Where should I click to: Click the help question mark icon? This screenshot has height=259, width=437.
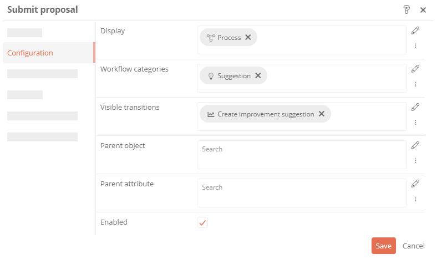(x=406, y=10)
